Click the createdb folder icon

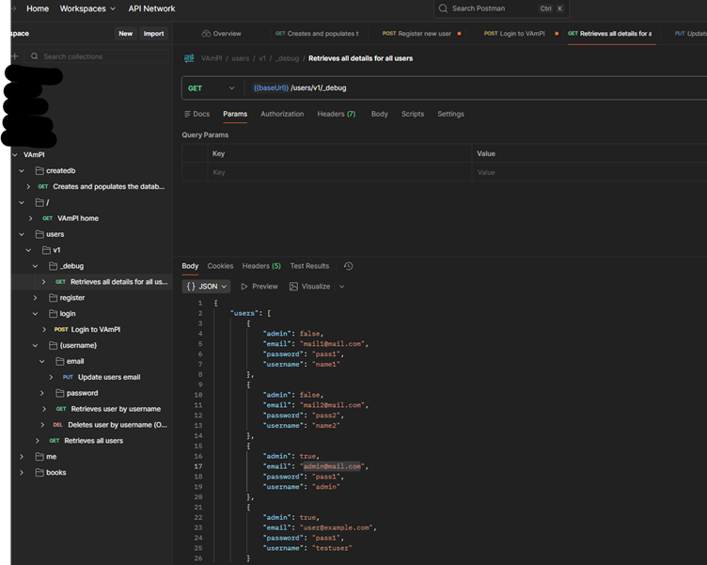pyautogui.click(x=39, y=170)
